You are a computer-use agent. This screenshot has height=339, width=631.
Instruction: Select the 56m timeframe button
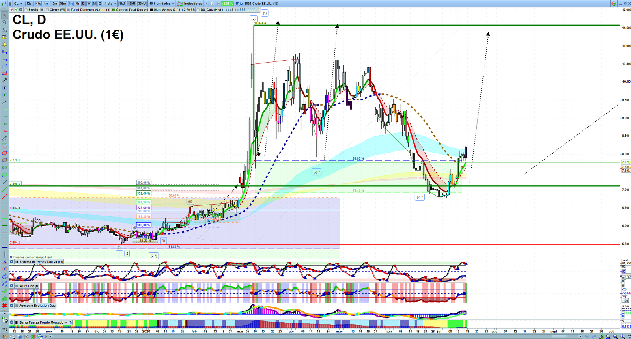pos(63,3)
